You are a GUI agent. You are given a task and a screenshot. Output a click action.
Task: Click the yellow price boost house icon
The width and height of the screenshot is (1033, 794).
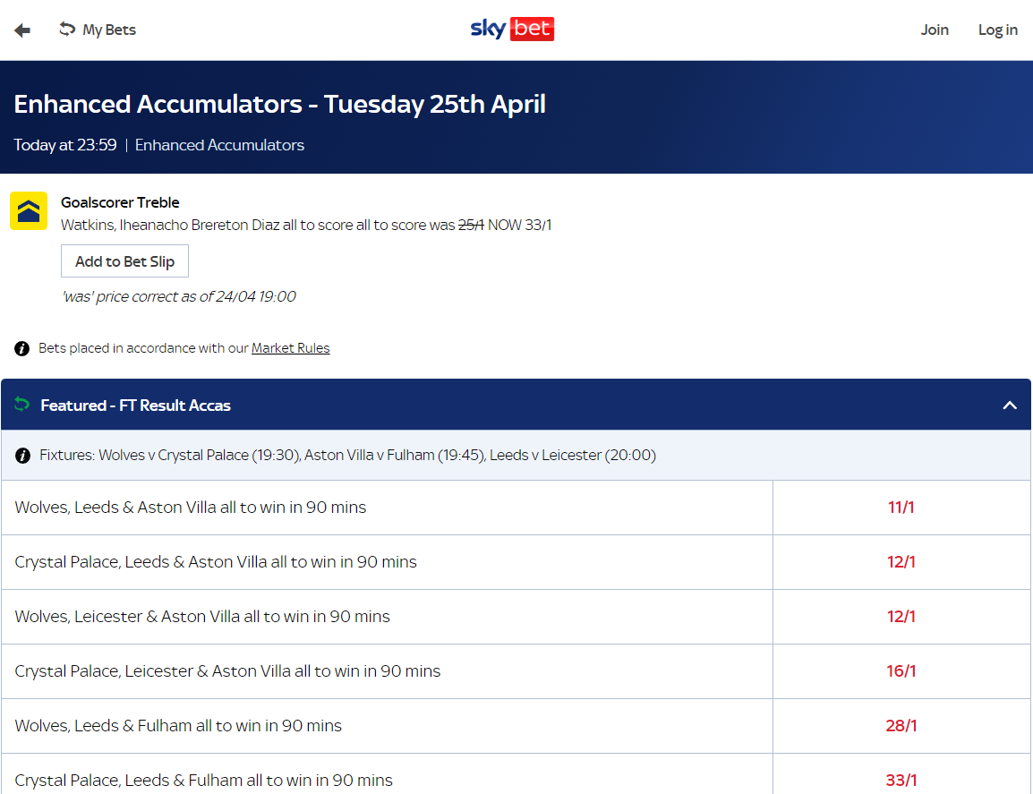point(29,212)
